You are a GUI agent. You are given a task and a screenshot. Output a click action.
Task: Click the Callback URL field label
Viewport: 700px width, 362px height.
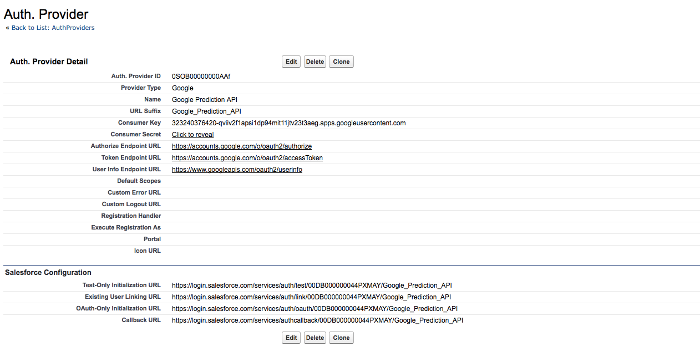pyautogui.click(x=141, y=320)
